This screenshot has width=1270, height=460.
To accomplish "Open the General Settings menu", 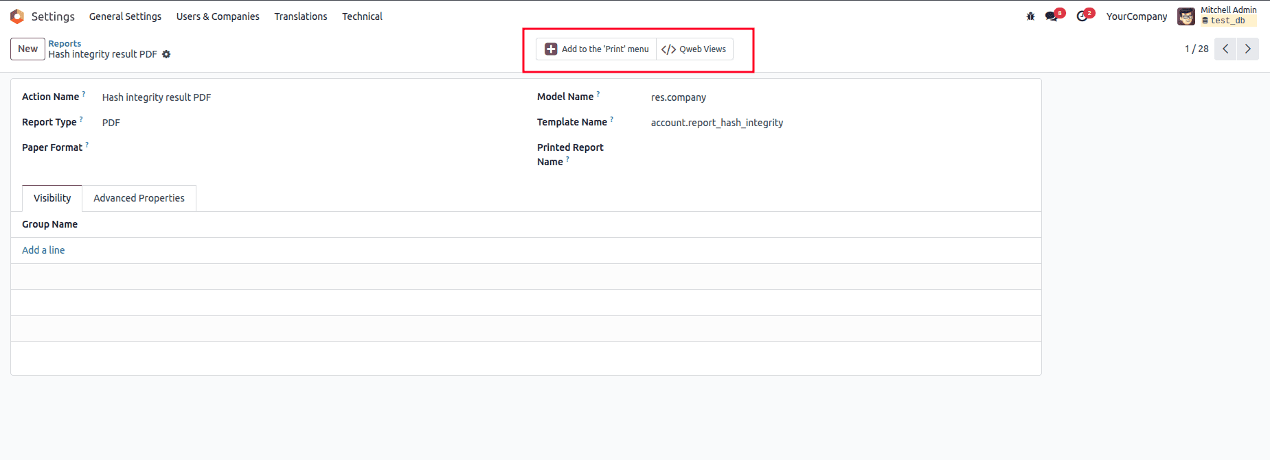I will 125,16.
